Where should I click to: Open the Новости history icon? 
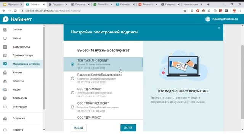pyautogui.click(x=5, y=130)
